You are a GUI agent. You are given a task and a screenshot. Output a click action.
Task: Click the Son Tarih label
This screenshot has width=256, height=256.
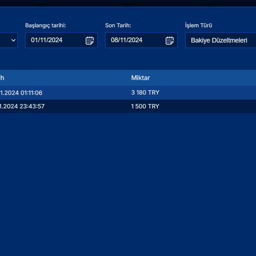tap(118, 25)
